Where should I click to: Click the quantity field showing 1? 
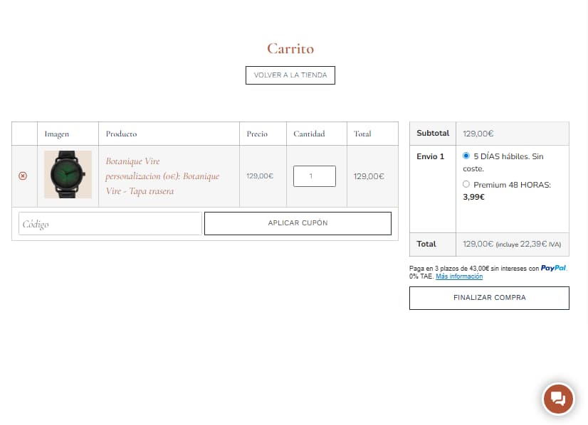point(314,176)
